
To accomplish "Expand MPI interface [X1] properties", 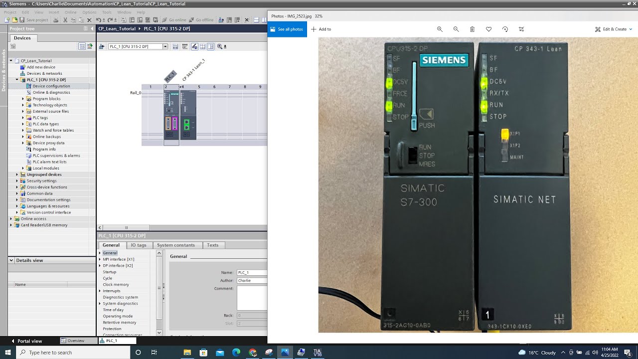I will click(x=100, y=259).
